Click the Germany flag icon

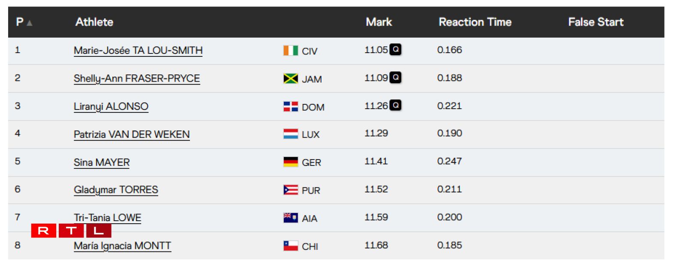tap(290, 162)
